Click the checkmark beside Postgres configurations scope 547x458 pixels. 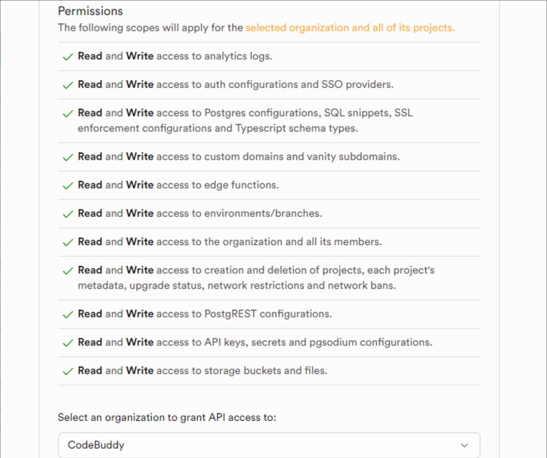tap(68, 114)
